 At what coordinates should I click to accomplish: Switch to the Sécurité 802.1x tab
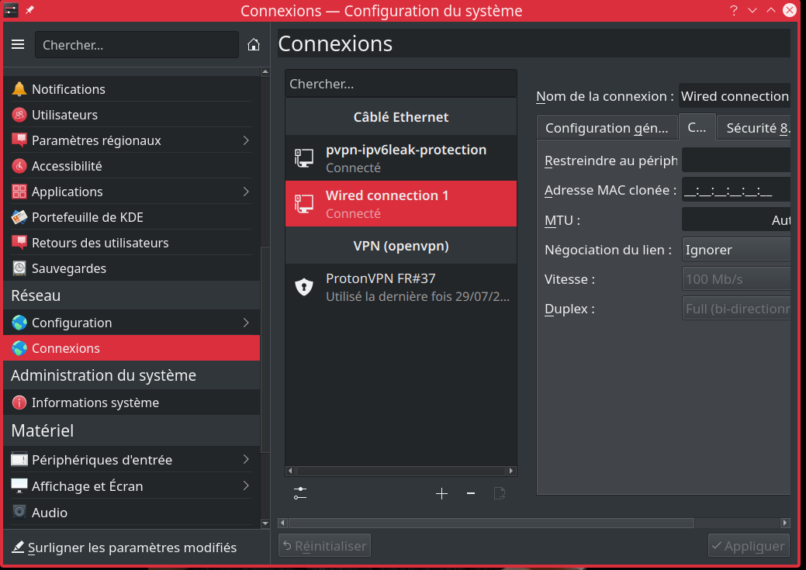[x=756, y=128]
